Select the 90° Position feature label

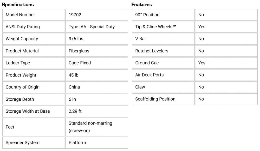tap(147, 15)
